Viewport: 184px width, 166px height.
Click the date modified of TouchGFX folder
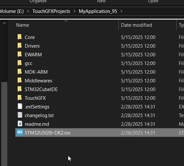point(138,98)
